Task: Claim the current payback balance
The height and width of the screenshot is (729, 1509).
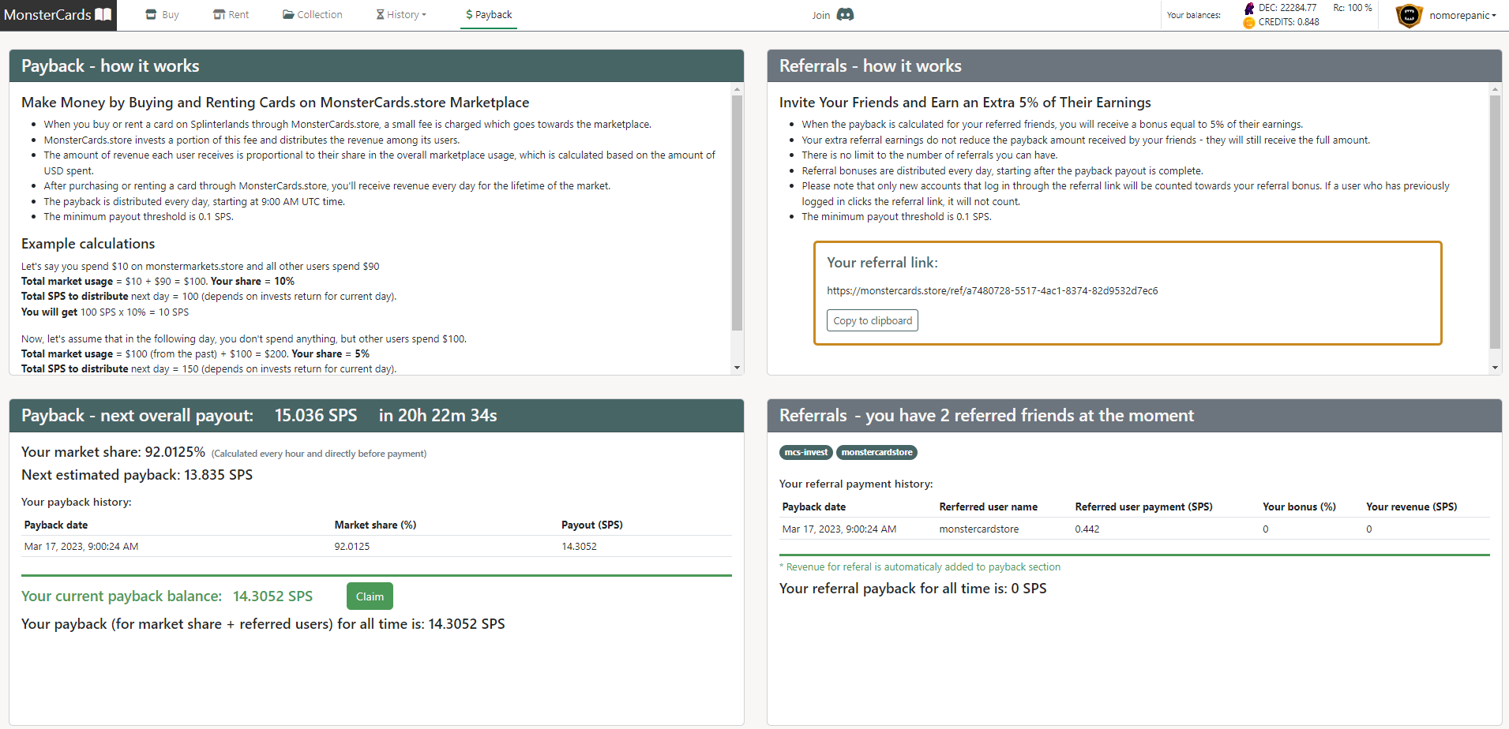Action: point(370,596)
